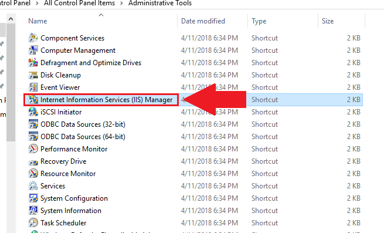Viewport: 384px width, 233px height.
Task: Click the Defragment and Optimize Drives icon
Action: click(33, 63)
